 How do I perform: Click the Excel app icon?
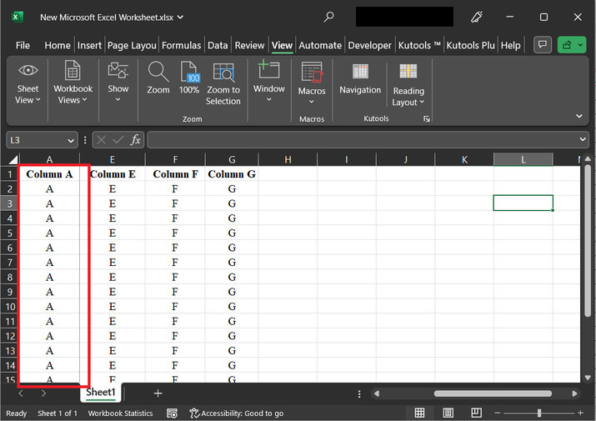pos(18,18)
